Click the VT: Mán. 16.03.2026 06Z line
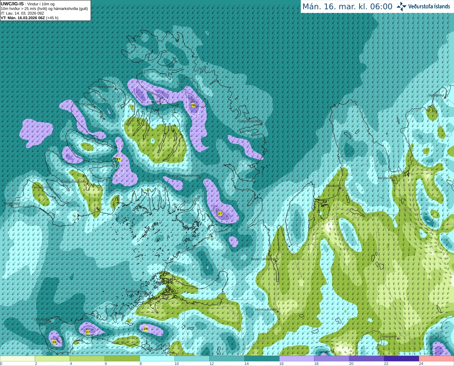The height and width of the screenshot is (366, 454). coord(29,18)
